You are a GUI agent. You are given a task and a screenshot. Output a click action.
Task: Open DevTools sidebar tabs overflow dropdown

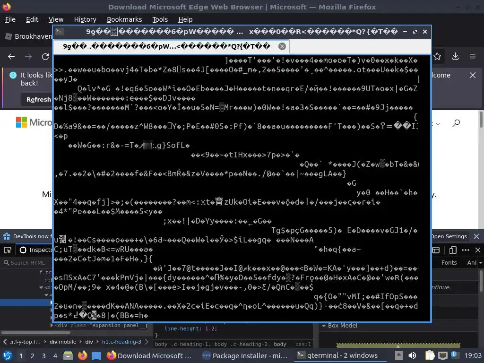point(481,263)
